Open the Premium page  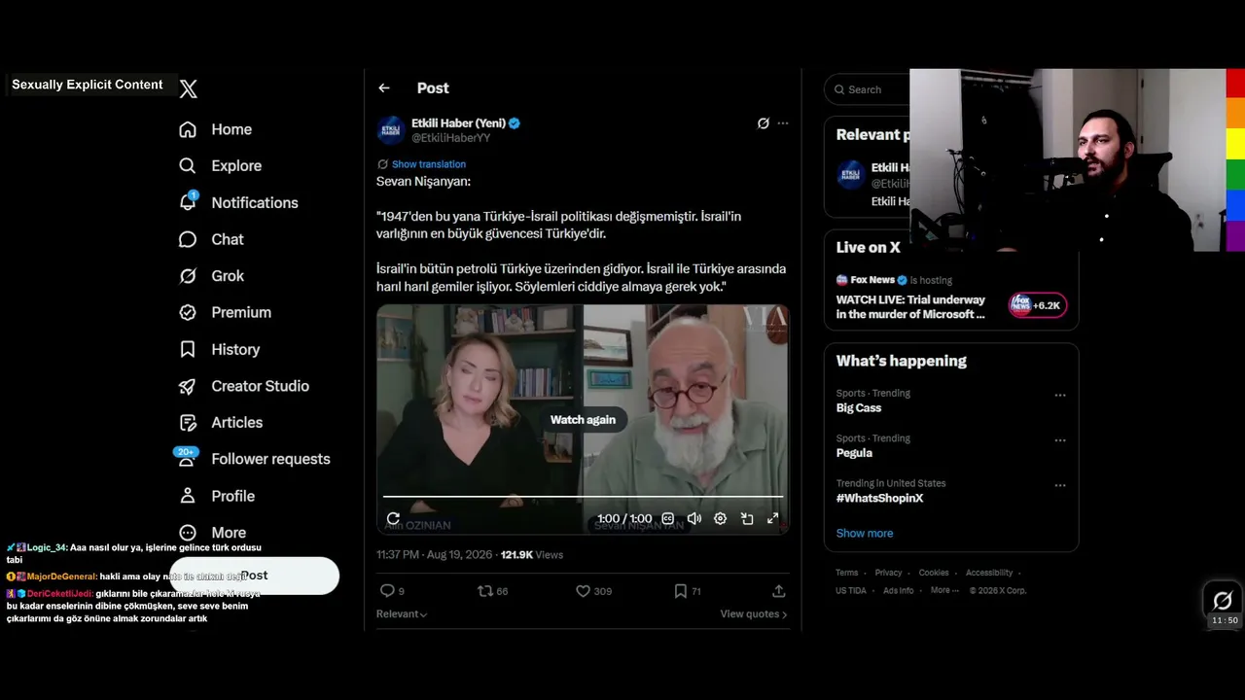[225, 312]
